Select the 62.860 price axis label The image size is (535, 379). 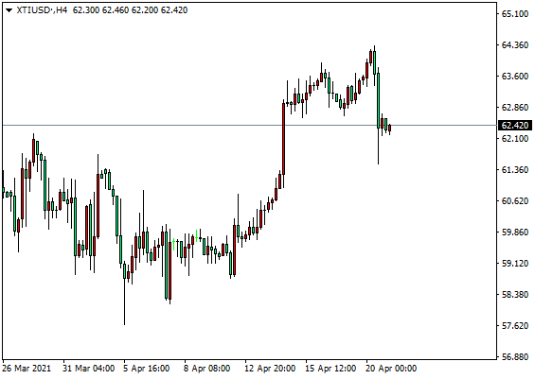tap(515, 107)
